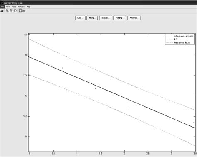Click legend entry 'fit 3'
Screen dimensions: 197x157
(175, 39)
